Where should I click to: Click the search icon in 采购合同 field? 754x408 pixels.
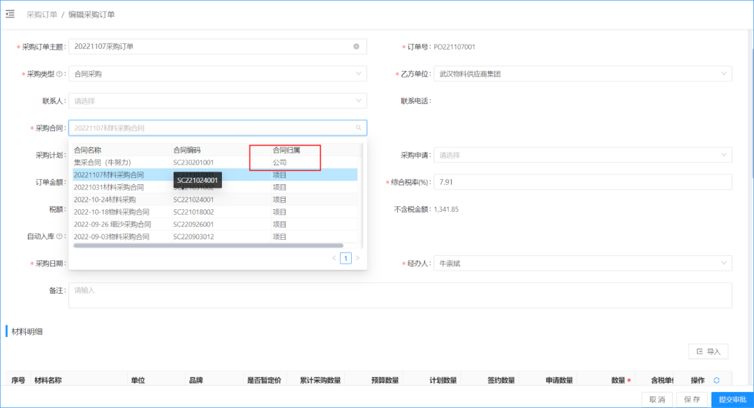click(x=358, y=128)
